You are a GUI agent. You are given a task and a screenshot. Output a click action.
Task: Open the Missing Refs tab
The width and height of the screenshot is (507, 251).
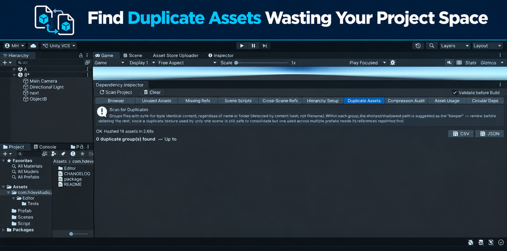pyautogui.click(x=198, y=101)
